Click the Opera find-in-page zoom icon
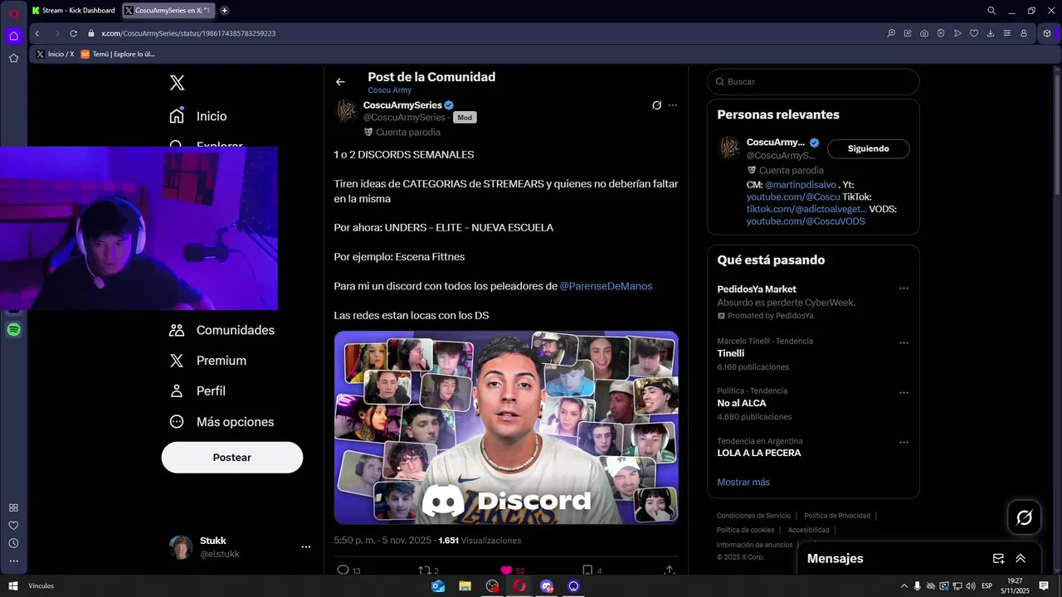 [891, 33]
